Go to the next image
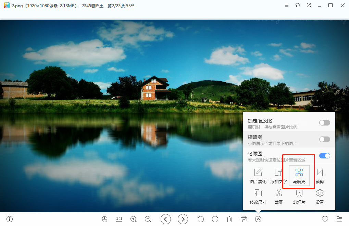 tap(183, 219)
